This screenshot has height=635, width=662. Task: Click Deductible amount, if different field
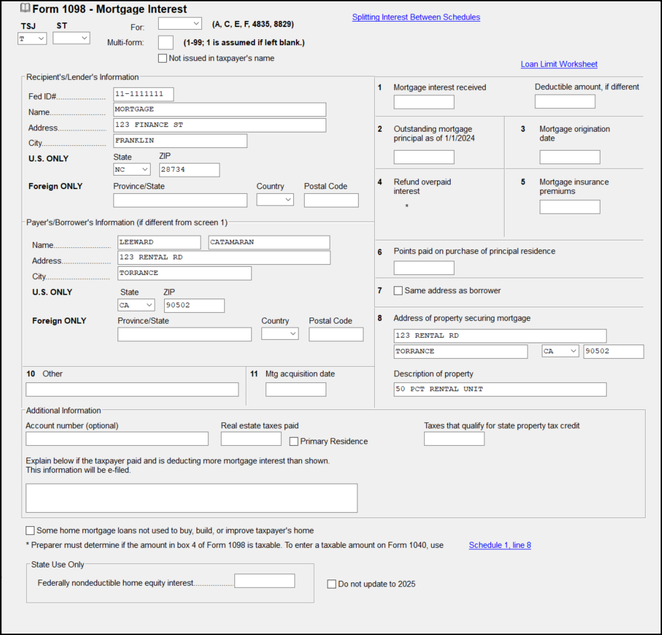pyautogui.click(x=565, y=102)
